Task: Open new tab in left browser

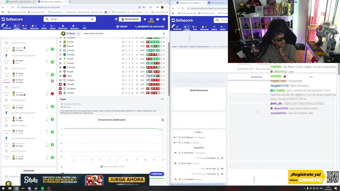Action: coord(70,2)
